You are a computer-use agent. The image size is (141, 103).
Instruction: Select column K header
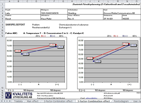[99, 1]
